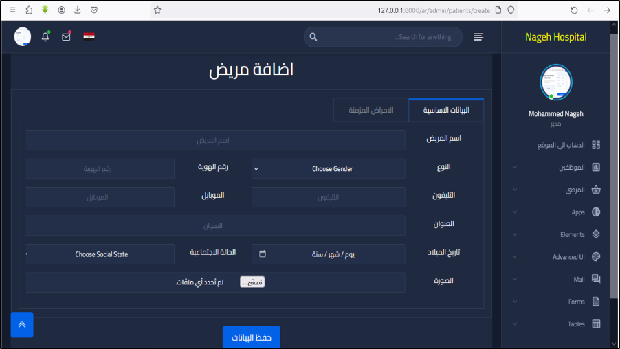Click the حفظ البيانات save button
Screen dimensions: 620x349
[252, 337]
